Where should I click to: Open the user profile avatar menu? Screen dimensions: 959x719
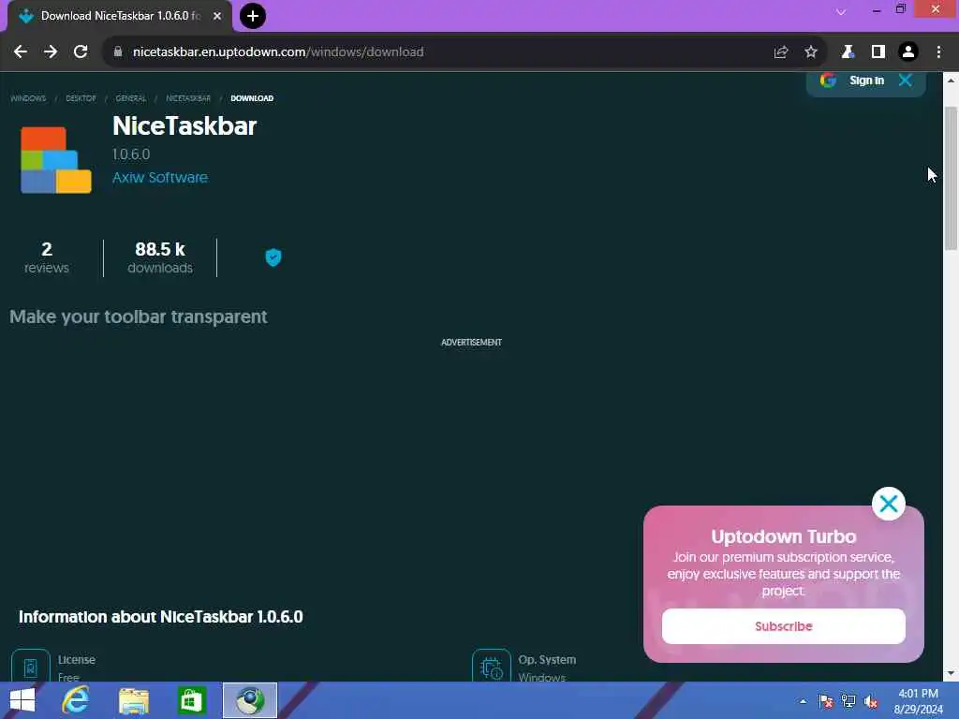908,52
